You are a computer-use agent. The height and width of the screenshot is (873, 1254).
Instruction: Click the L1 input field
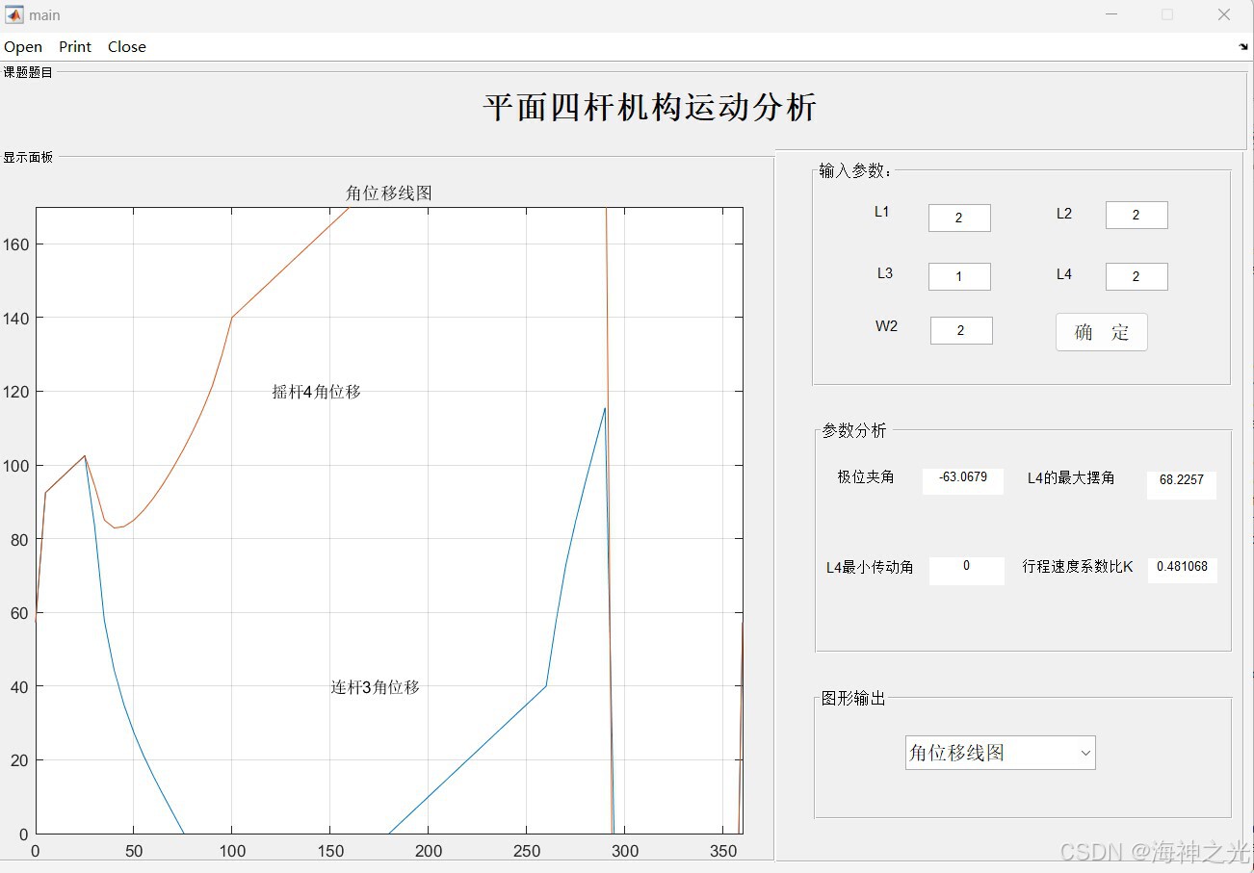point(959,218)
